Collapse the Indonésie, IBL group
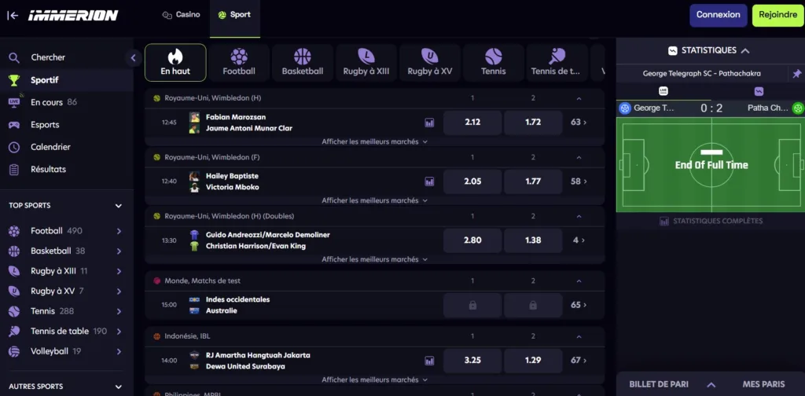805x396 pixels. coord(579,337)
